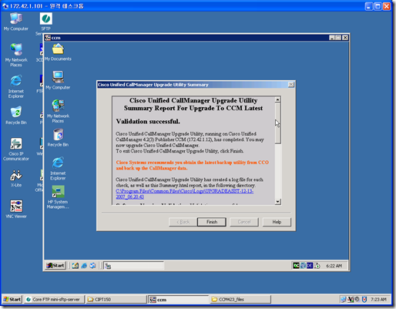This screenshot has height=309, width=396.
Task: Open the log directory hyperlink in report
Action: [184, 194]
